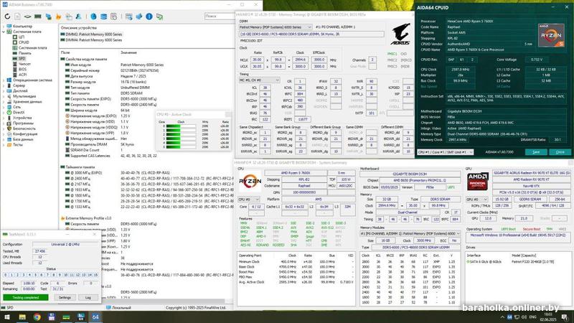Click the user figure toolbar icon
This screenshot has height=323, width=574.
[x=79, y=17]
